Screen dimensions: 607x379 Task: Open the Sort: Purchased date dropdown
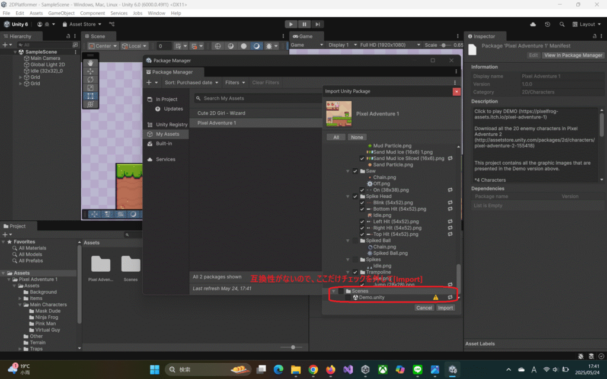[191, 82]
